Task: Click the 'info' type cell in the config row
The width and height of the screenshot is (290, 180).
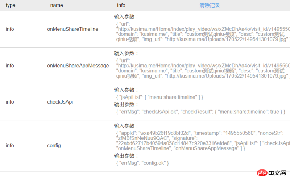Action: (10, 145)
